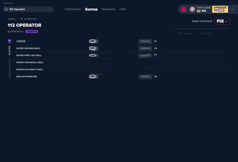Click the PlainCoati profile avatar

(192, 9)
